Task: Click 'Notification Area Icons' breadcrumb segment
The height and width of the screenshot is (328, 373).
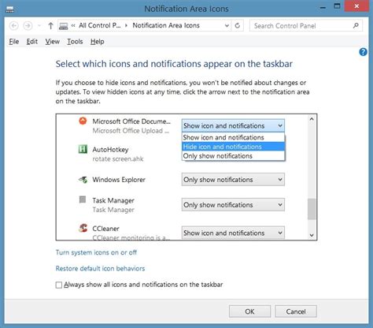Action: (x=166, y=25)
